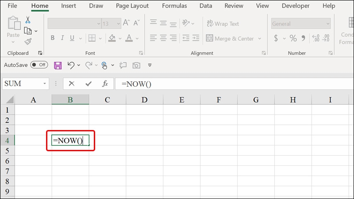The width and height of the screenshot is (354, 199).
Task: Apply percent style
Action: [x=293, y=38]
